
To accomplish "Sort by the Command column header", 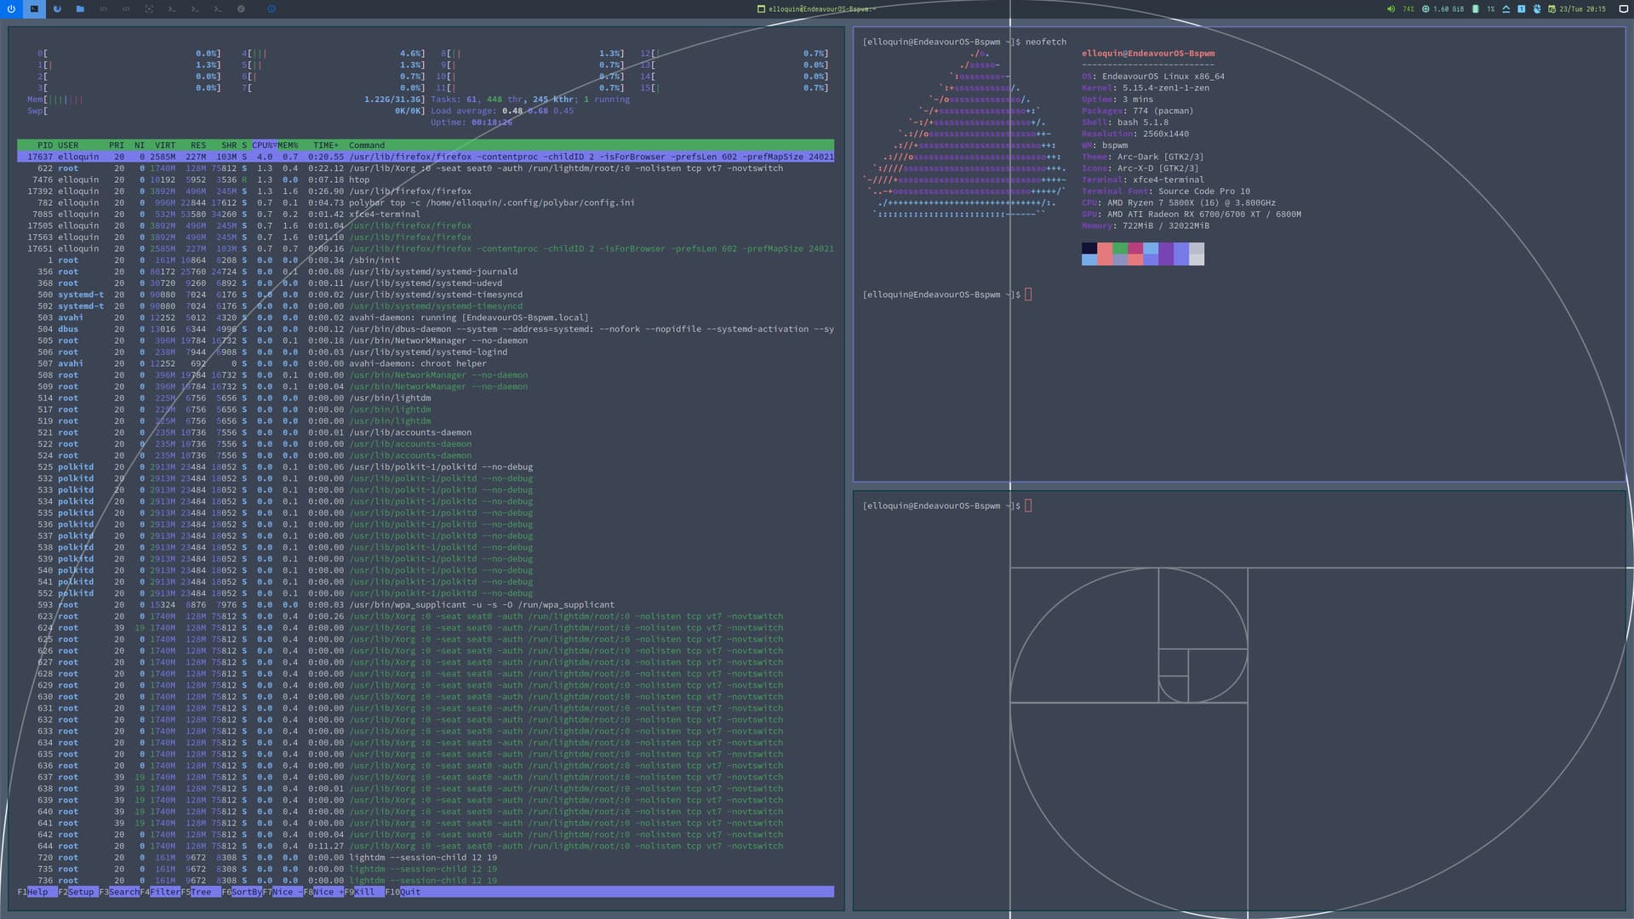I will (x=367, y=146).
